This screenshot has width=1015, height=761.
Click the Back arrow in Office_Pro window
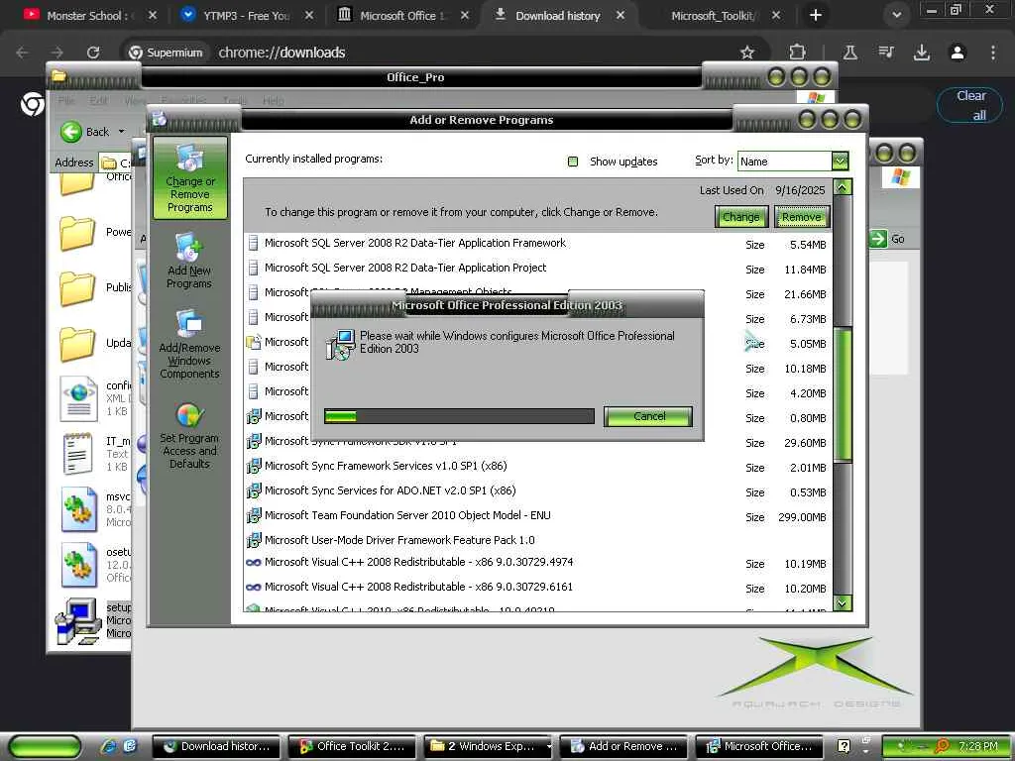(x=71, y=132)
